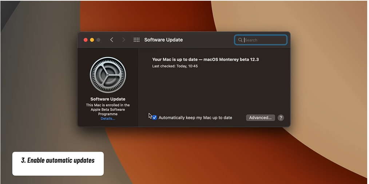The width and height of the screenshot is (369, 184).
Task: Click 'Software Update' label under gear icon
Action: tap(108, 99)
